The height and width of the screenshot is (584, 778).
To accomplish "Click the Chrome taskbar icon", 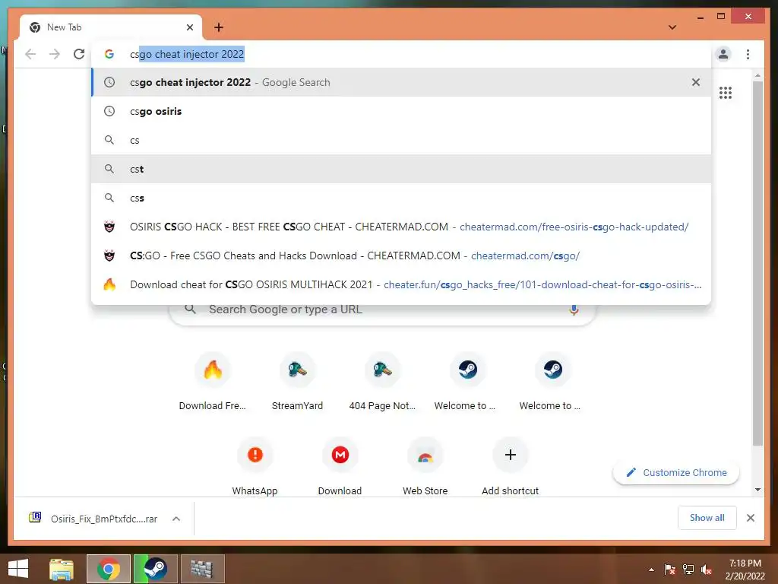I will [x=109, y=569].
